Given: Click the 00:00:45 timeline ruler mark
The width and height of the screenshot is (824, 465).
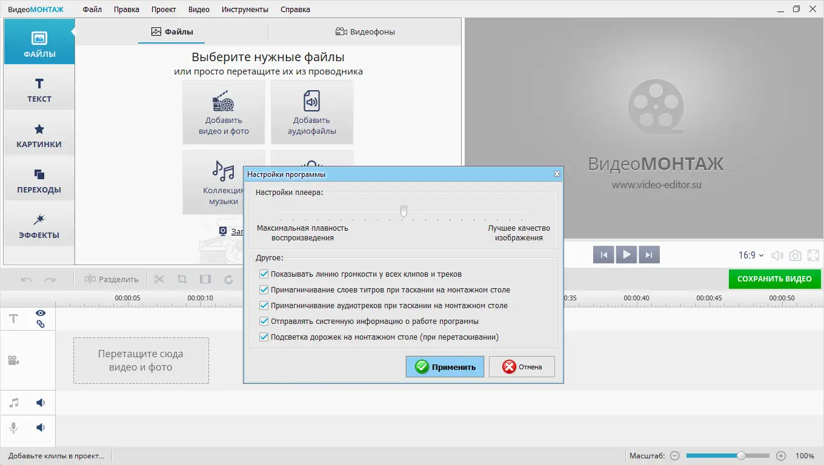Looking at the screenshot, I should 709,298.
